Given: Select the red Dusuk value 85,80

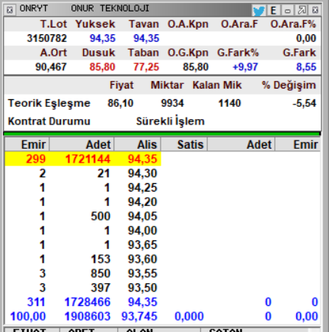Looking at the screenshot, I should click(102, 67).
